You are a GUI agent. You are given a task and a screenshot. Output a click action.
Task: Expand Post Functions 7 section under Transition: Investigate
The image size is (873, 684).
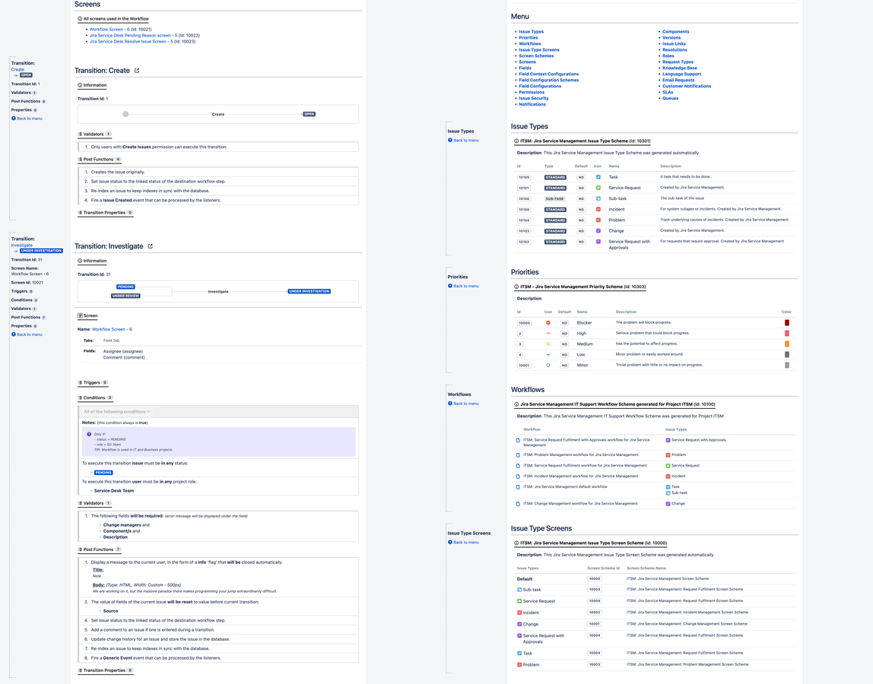99,550
